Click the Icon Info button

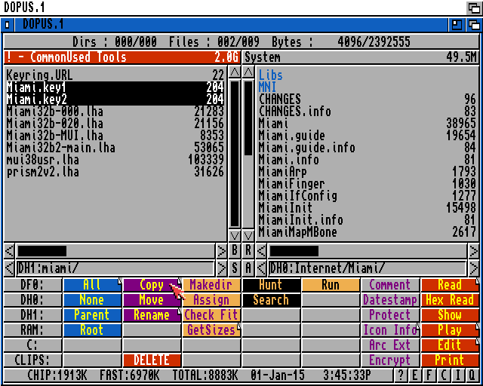click(390, 330)
